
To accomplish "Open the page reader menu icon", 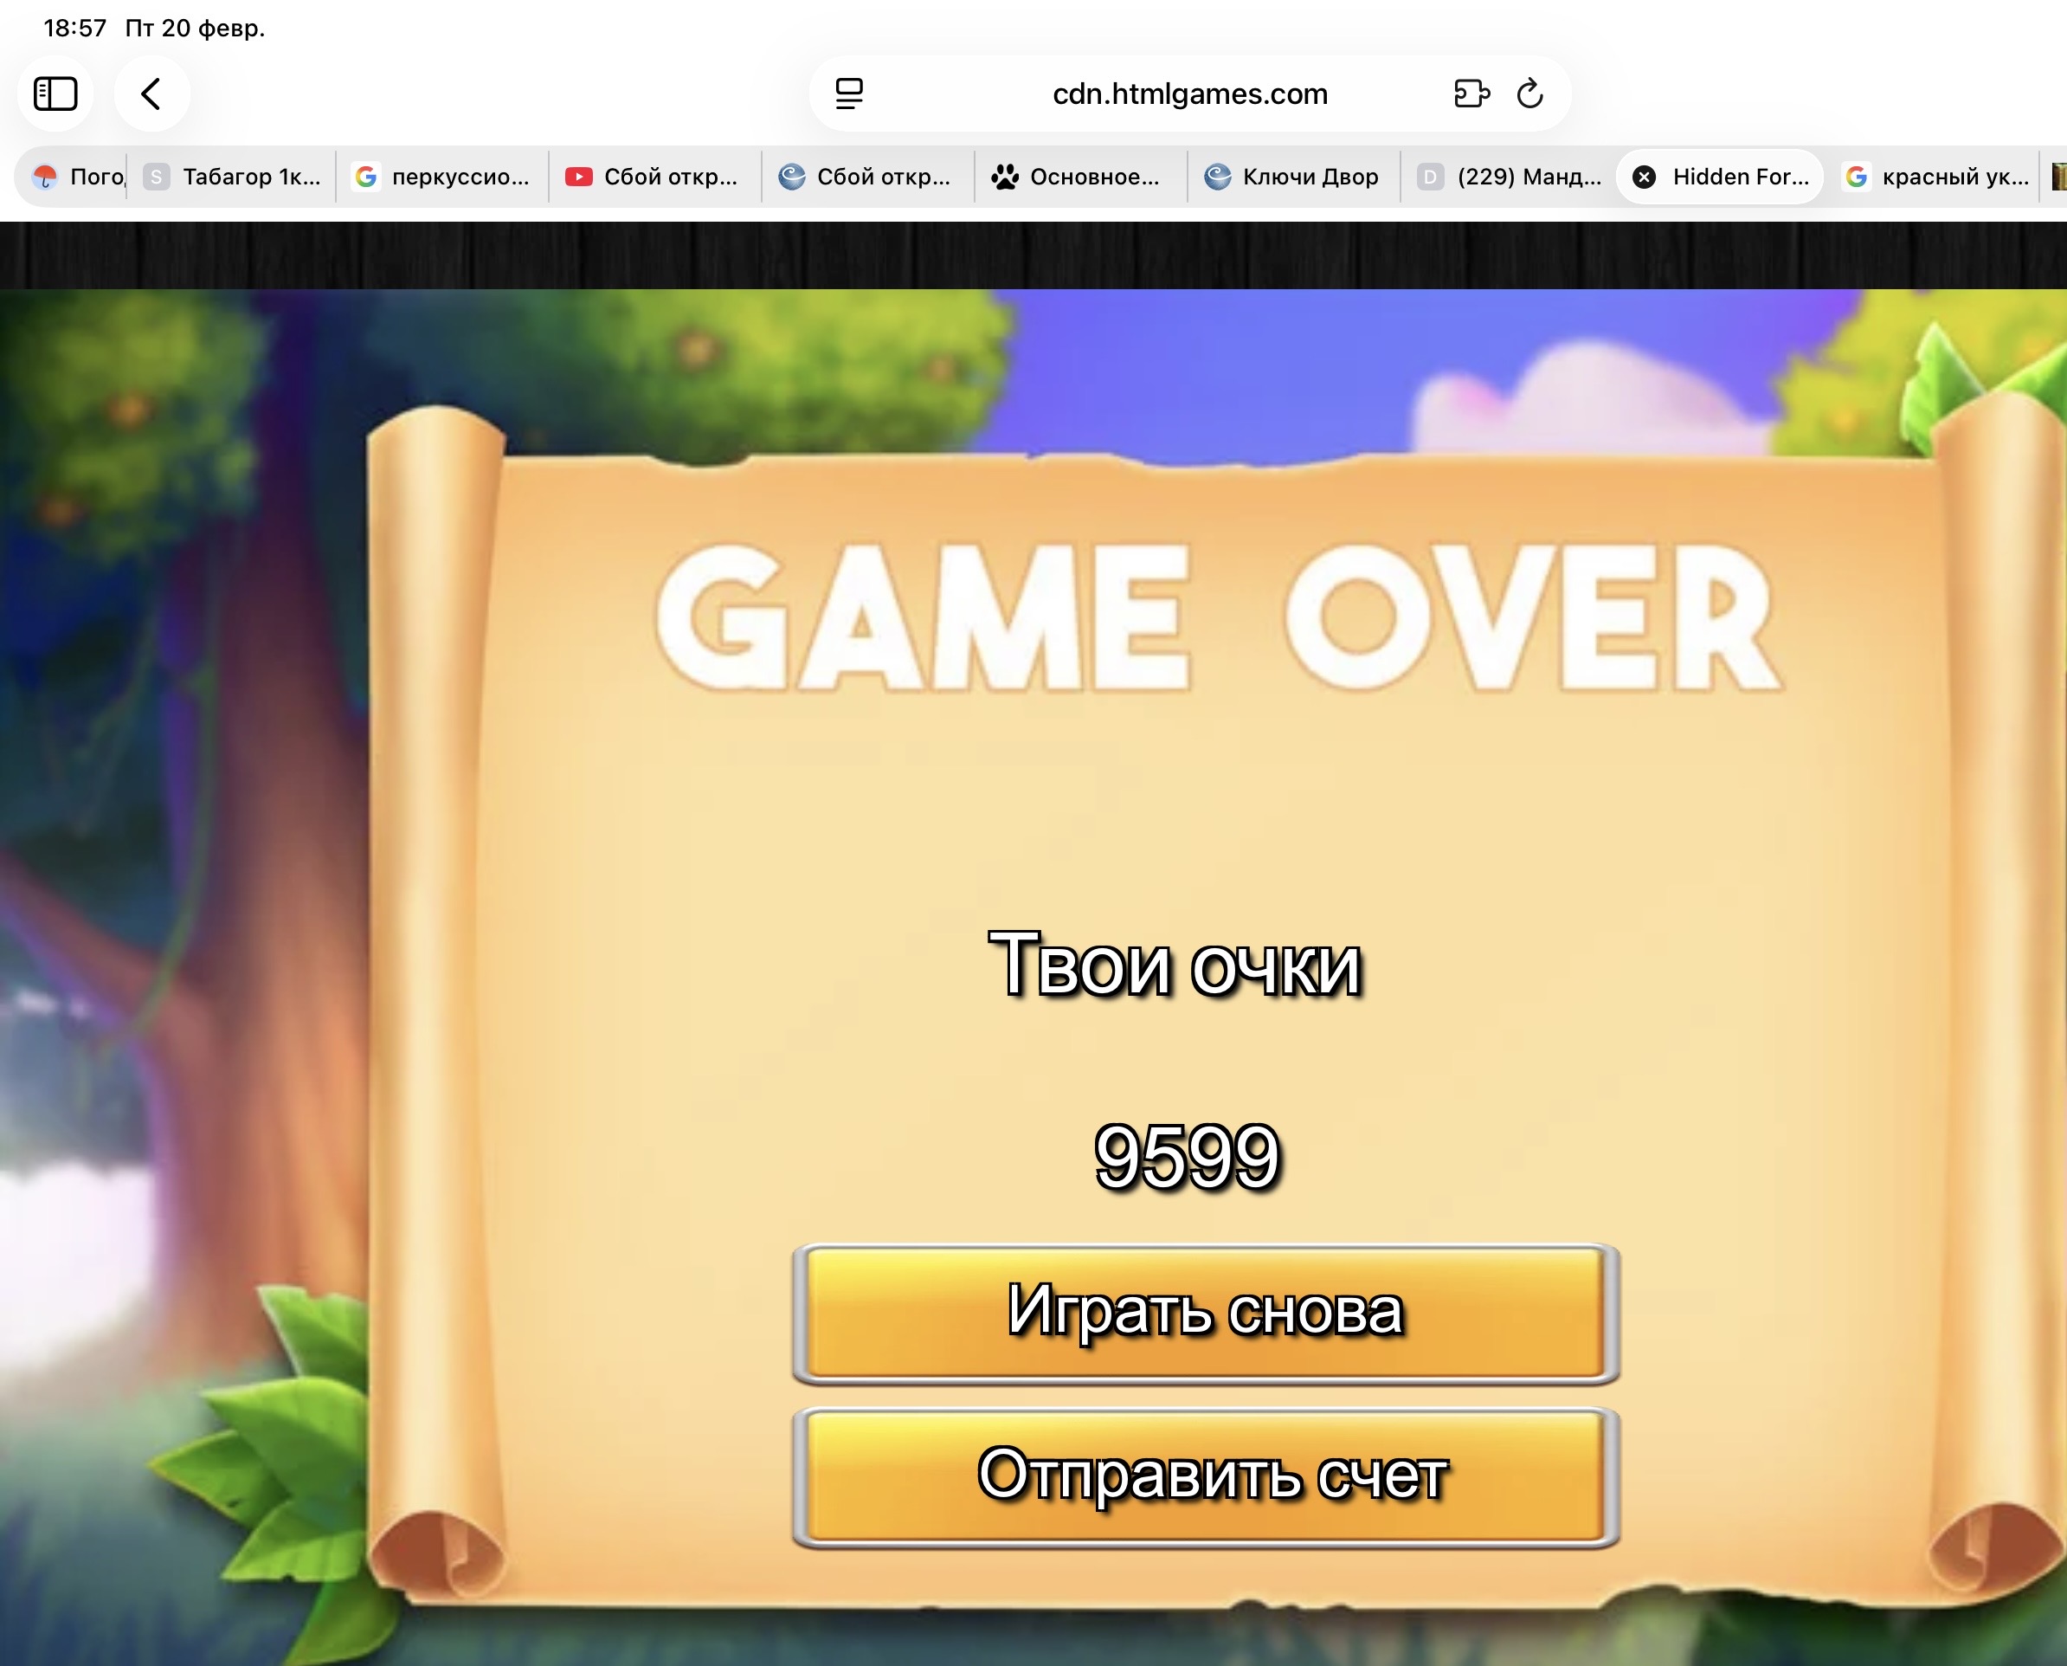I will (x=849, y=94).
